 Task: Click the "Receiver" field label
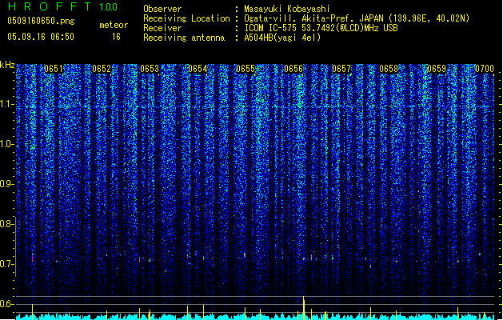point(162,28)
